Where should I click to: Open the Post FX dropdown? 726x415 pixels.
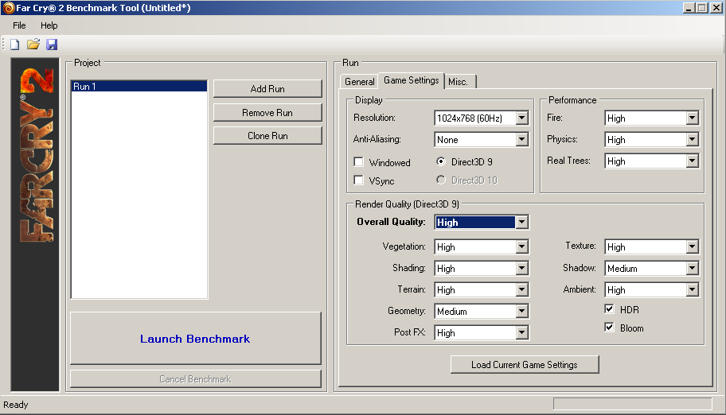point(482,332)
